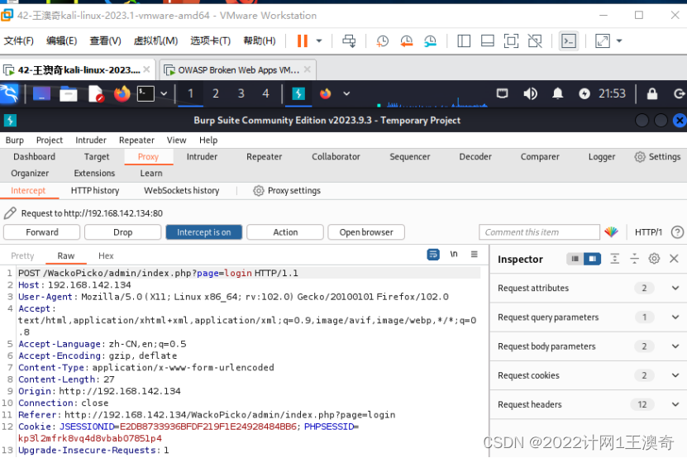This screenshot has height=458, width=687.
Task: Send Ctrl+Alt+Del to the virtual machine
Action: tap(349, 41)
